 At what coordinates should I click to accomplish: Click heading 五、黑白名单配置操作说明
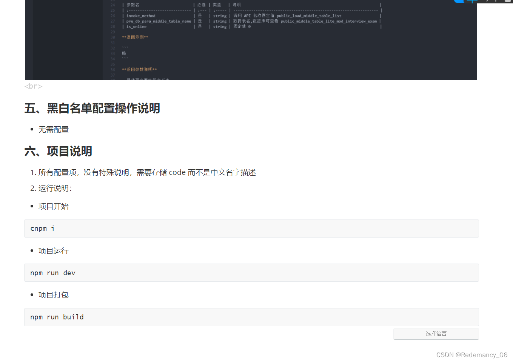click(92, 108)
